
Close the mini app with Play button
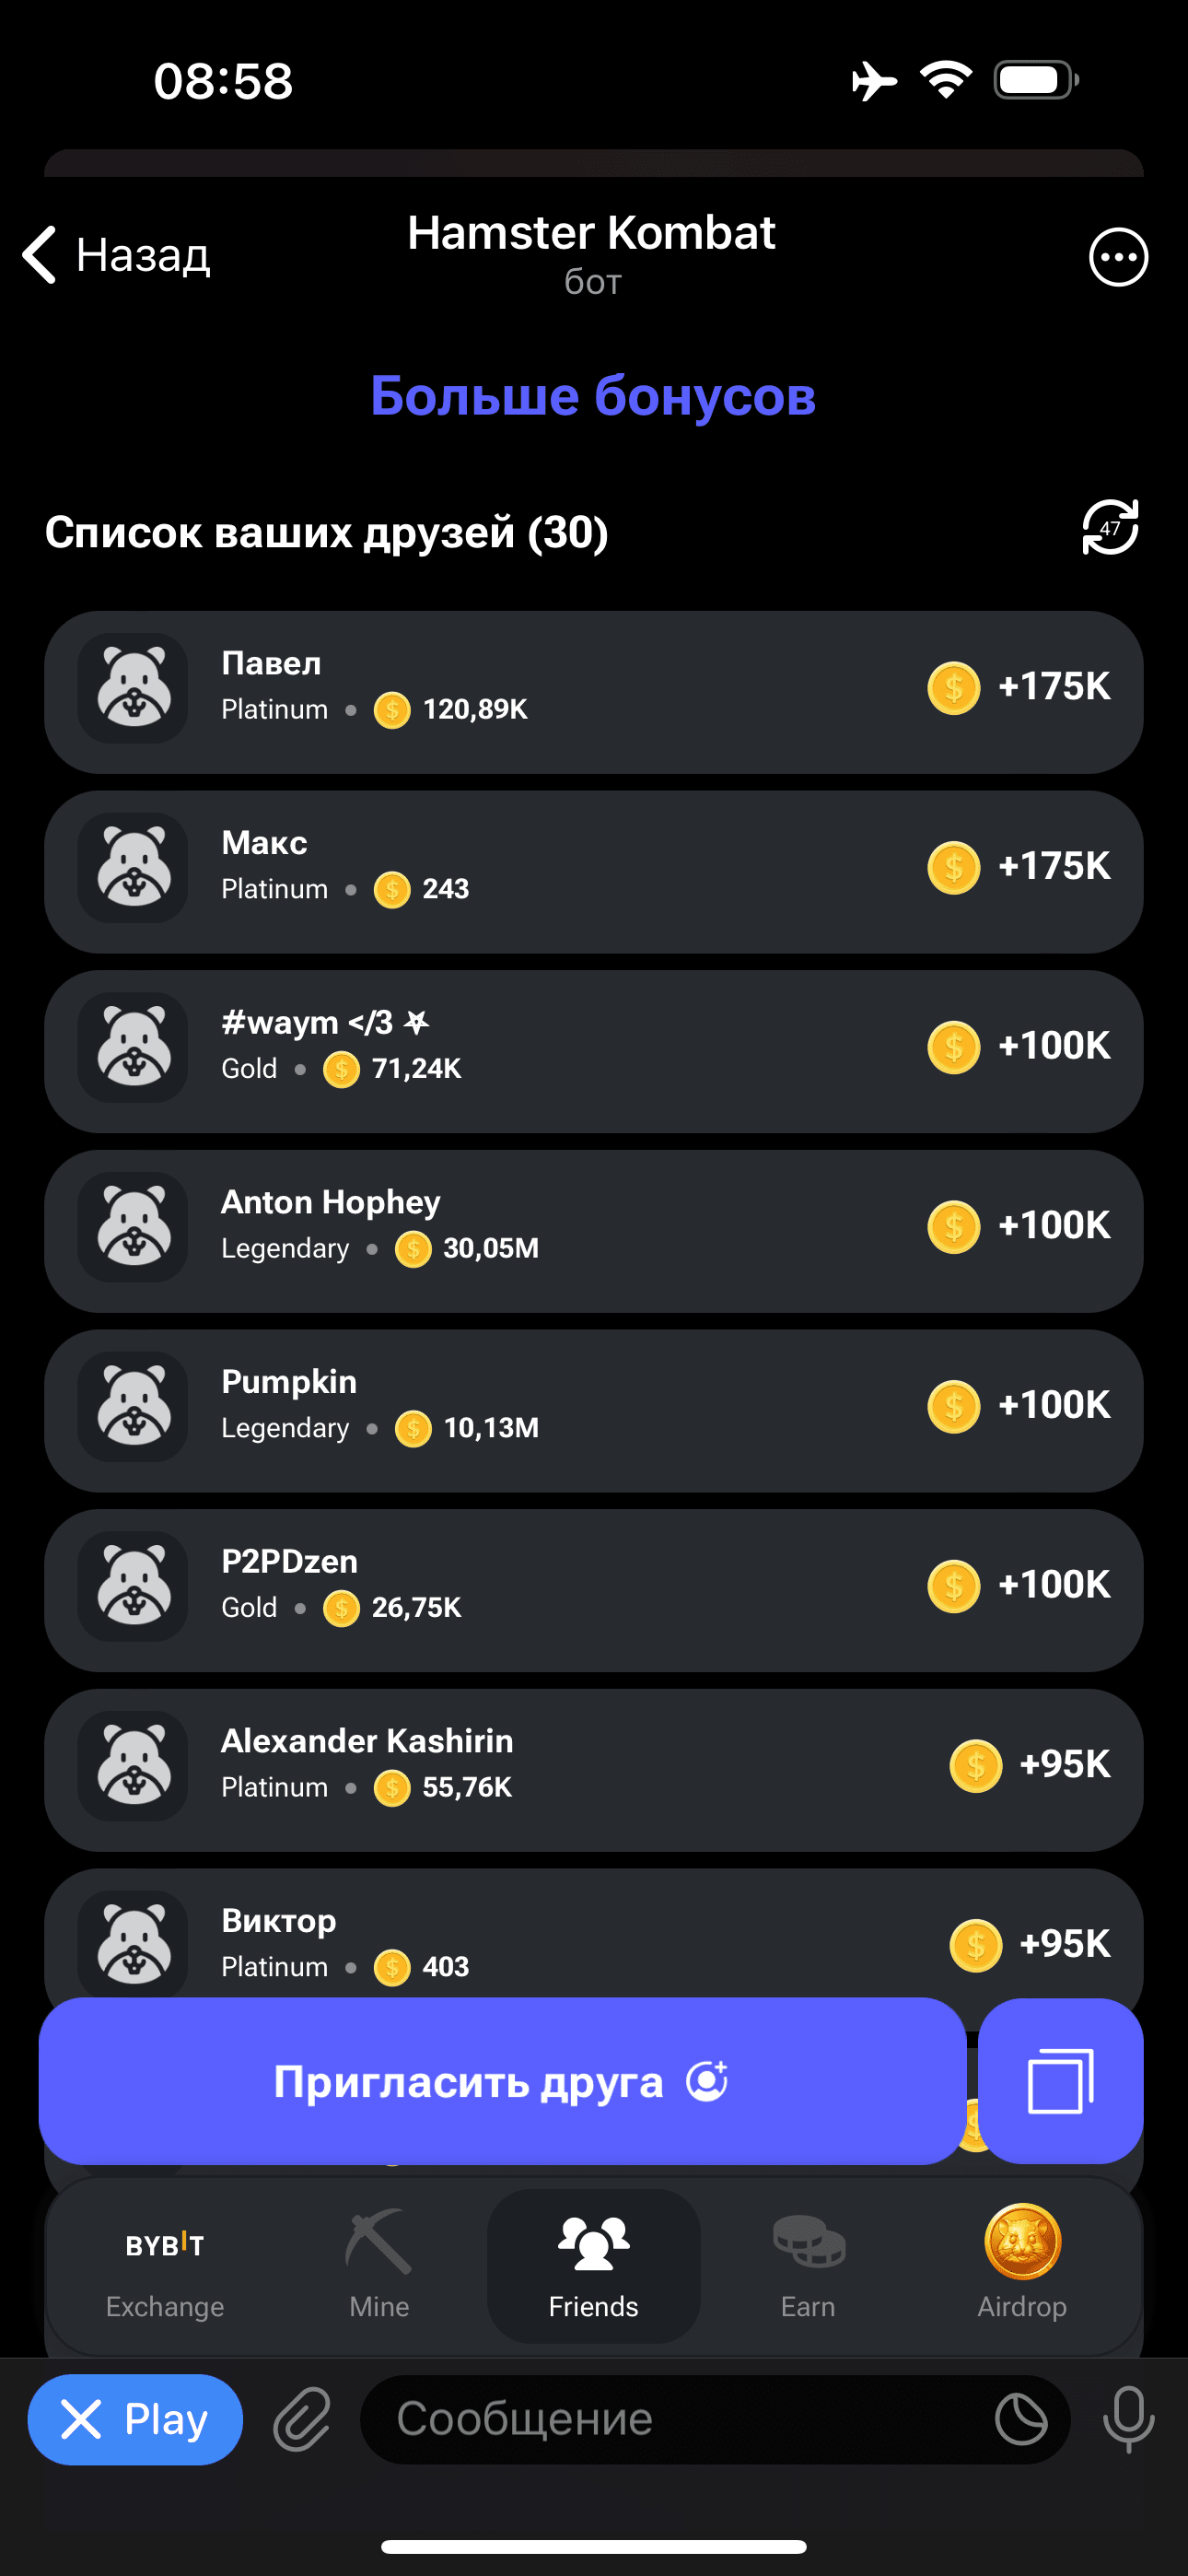135,2420
